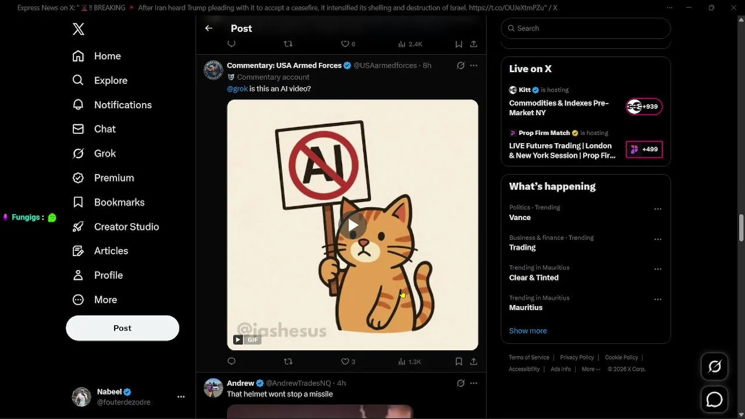Reply to the USA Armed Forces post
745x419 pixels.
coord(232,361)
